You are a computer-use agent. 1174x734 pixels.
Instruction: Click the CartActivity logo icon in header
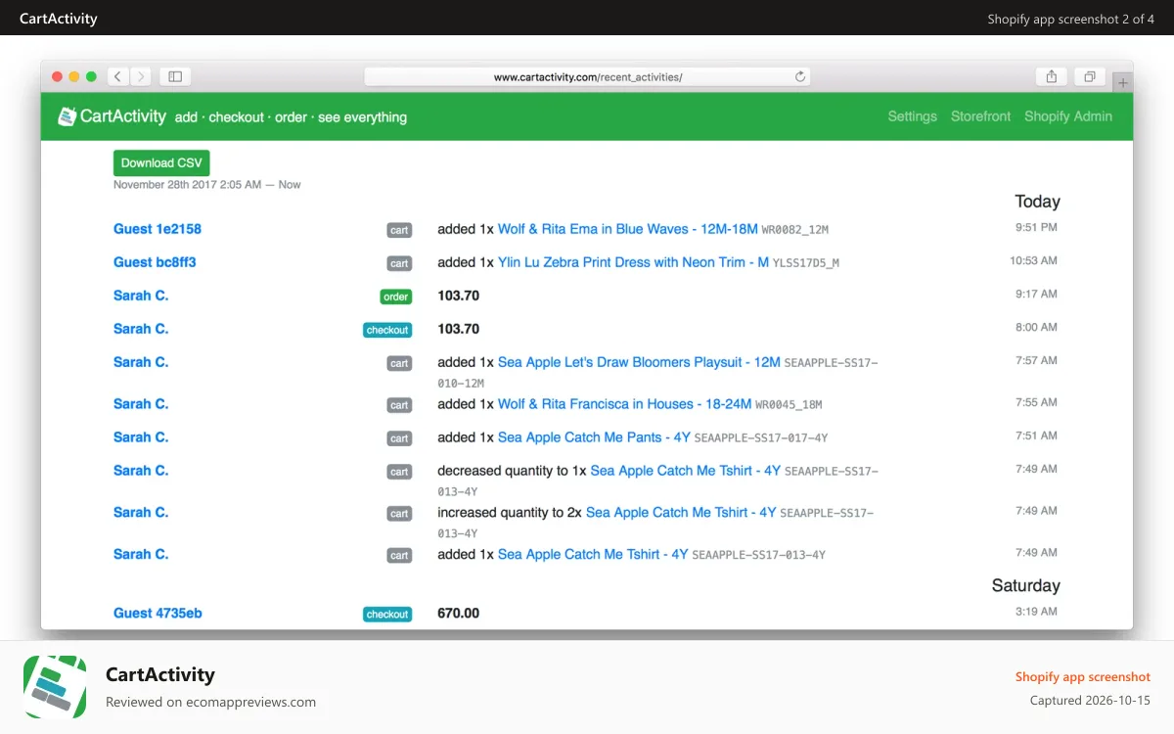(x=67, y=116)
